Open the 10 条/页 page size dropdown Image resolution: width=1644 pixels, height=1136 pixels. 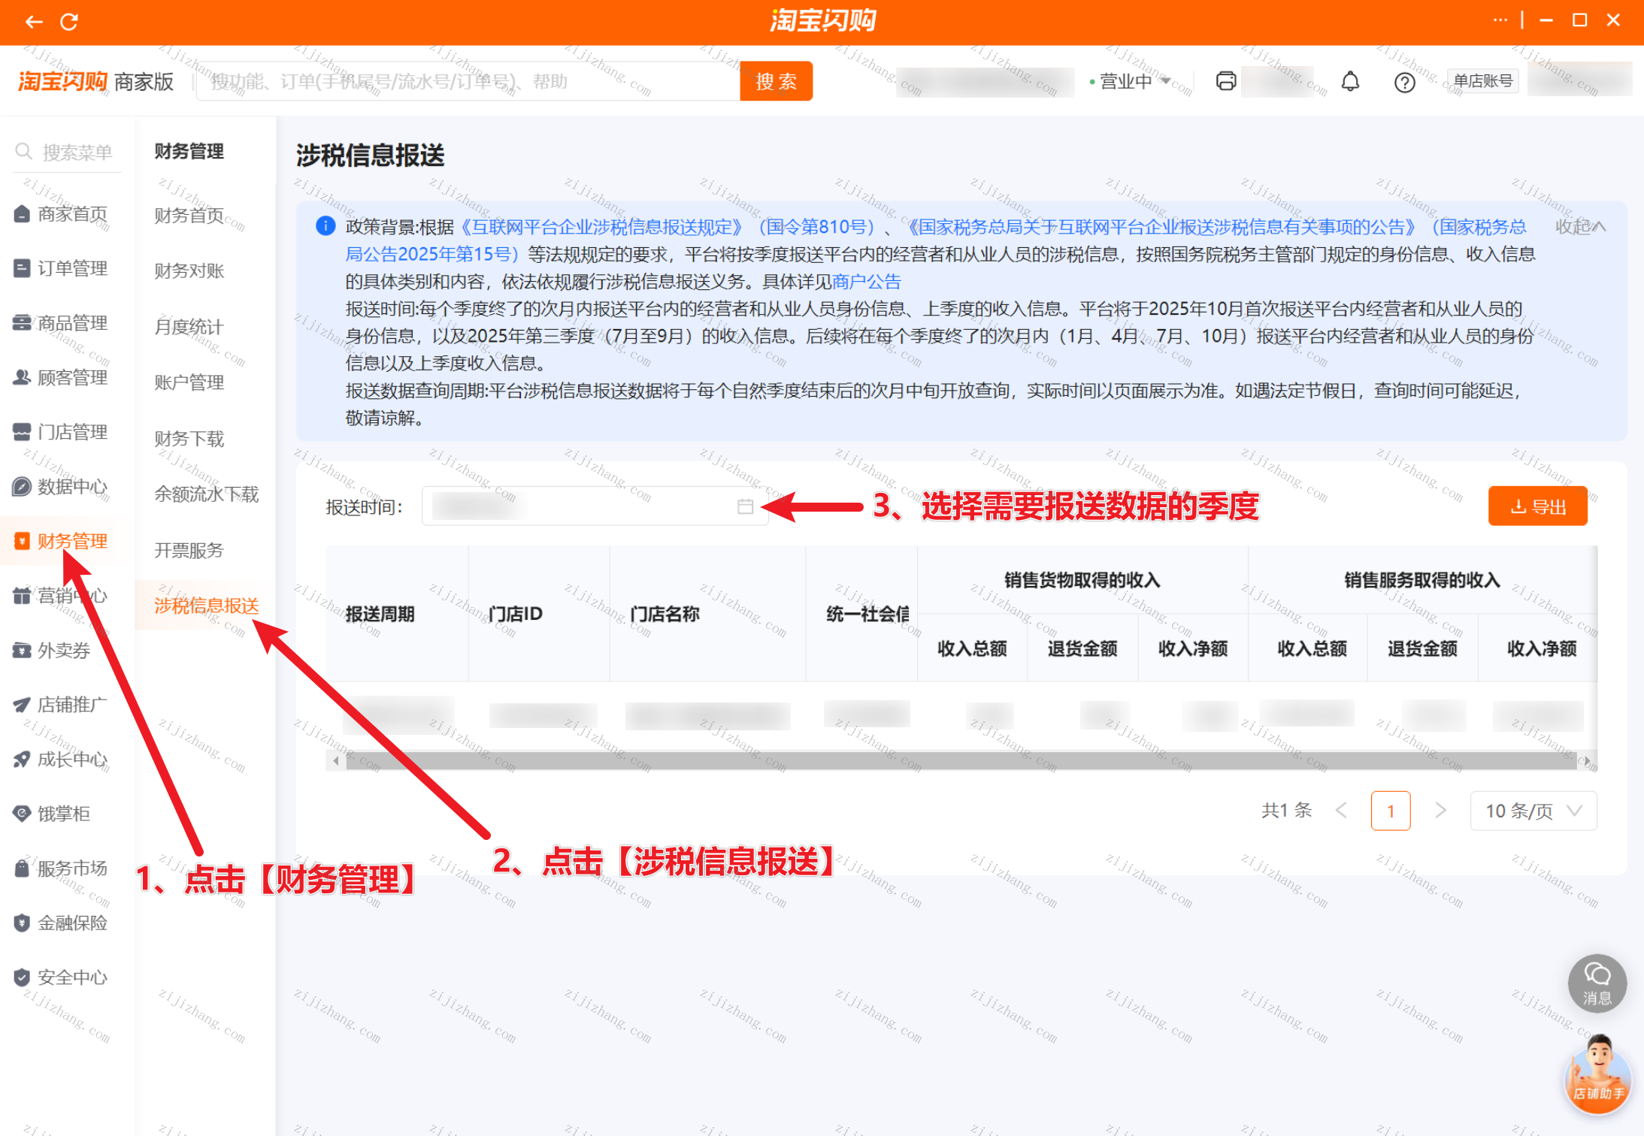[x=1533, y=811]
